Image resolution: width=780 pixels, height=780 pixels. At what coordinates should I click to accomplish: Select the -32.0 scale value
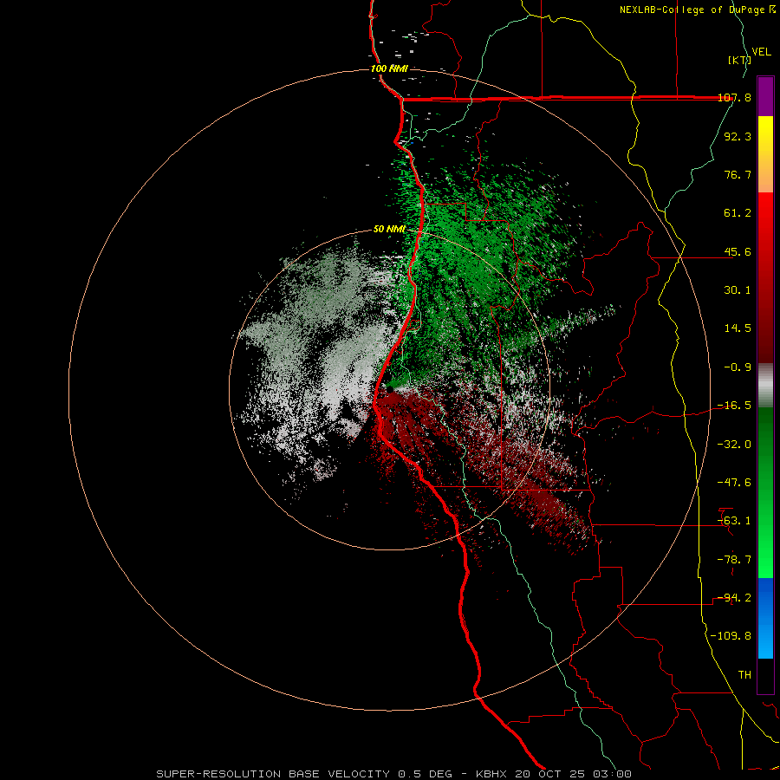pyautogui.click(x=735, y=445)
